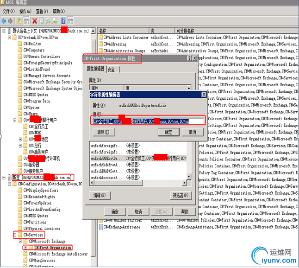Click the OU=Domain Controllers folder icon
This screenshot has height=268, width=299.
click(19, 57)
